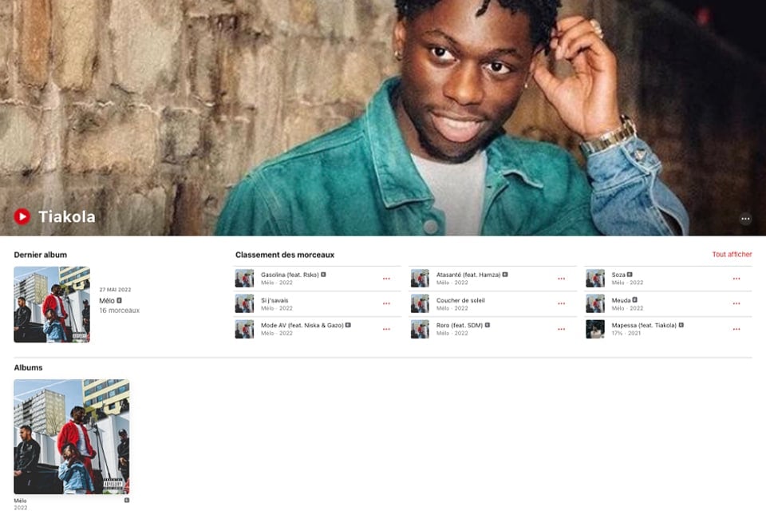Click the Tiakola artist name heading
The height and width of the screenshot is (511, 766).
point(67,216)
